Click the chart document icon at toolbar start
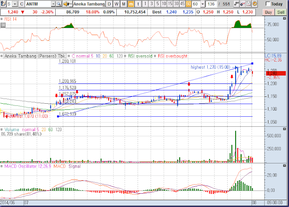The height and width of the screenshot is (207, 289). (x=3, y=4)
